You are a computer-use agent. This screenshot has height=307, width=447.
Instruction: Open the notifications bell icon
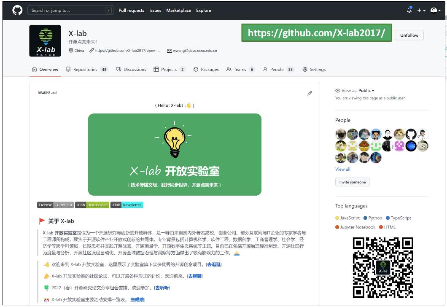pyautogui.click(x=409, y=10)
